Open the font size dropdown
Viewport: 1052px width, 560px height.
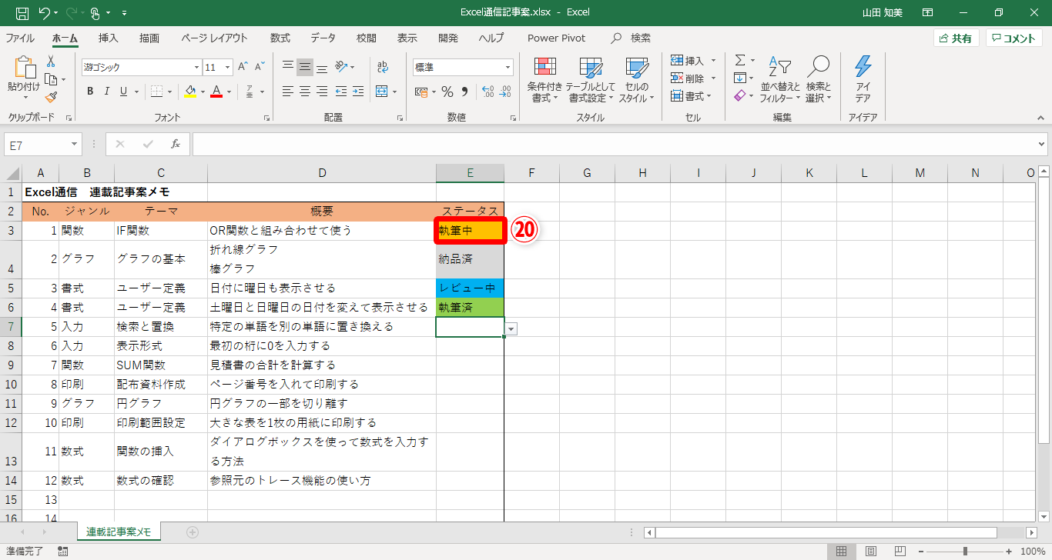[228, 67]
